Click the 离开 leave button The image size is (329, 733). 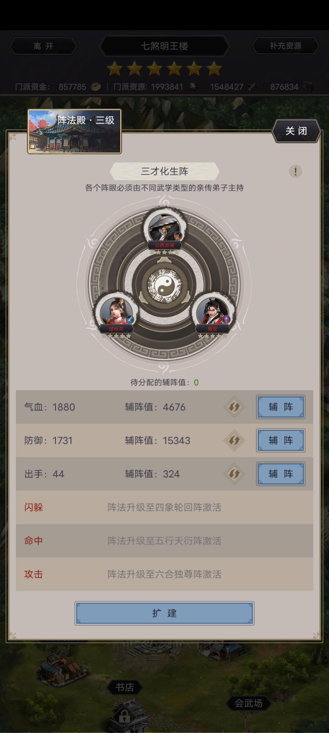point(43,46)
